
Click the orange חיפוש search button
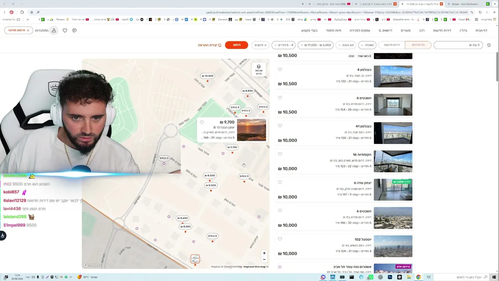(x=237, y=45)
